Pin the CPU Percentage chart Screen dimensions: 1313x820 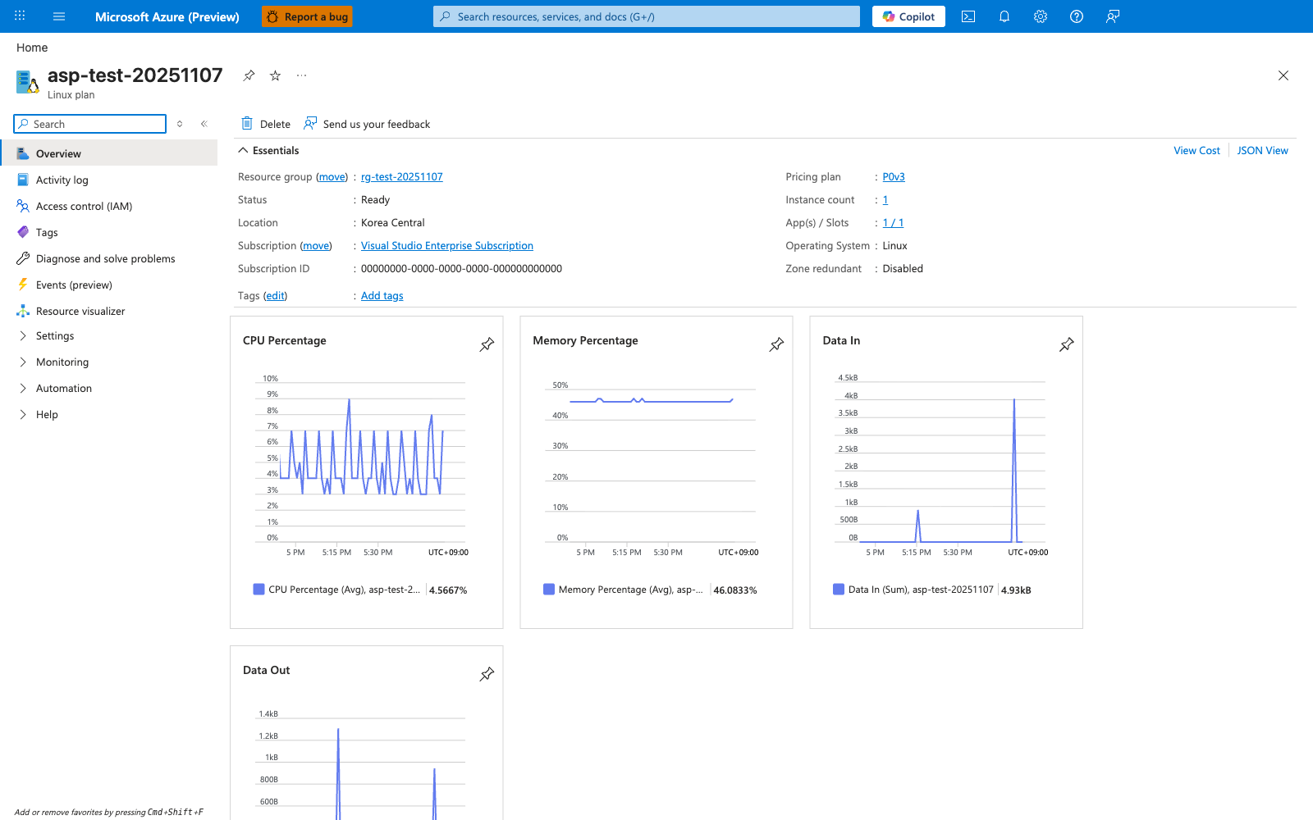487,344
